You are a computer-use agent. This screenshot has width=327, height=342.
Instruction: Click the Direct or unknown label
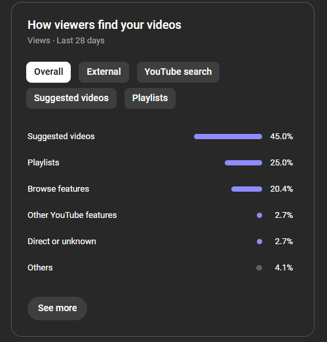tap(62, 242)
